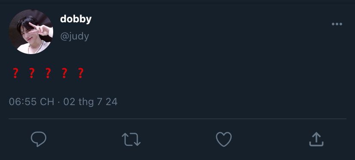Select the fourth red question mark emoji

point(64,73)
